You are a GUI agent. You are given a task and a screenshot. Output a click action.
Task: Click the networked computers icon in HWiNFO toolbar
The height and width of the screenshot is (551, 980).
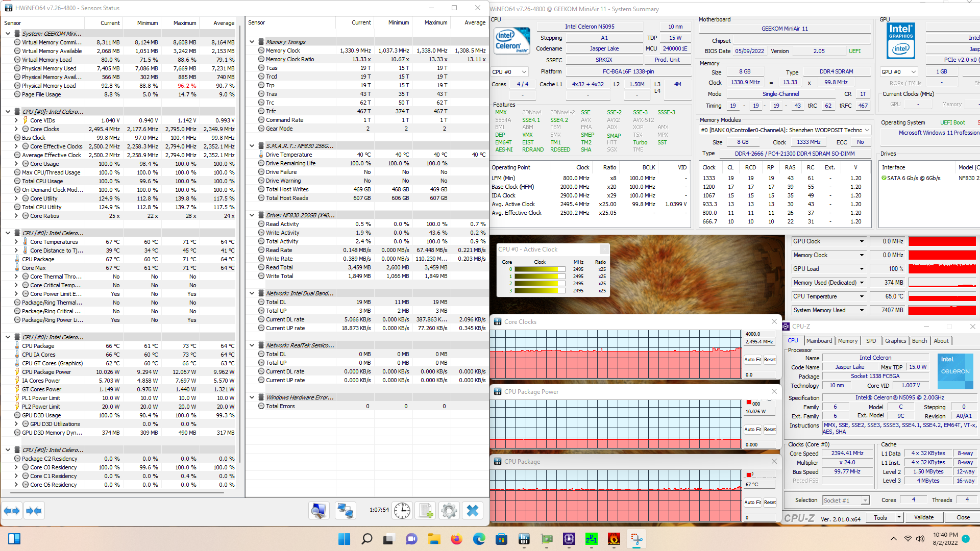pos(346,511)
